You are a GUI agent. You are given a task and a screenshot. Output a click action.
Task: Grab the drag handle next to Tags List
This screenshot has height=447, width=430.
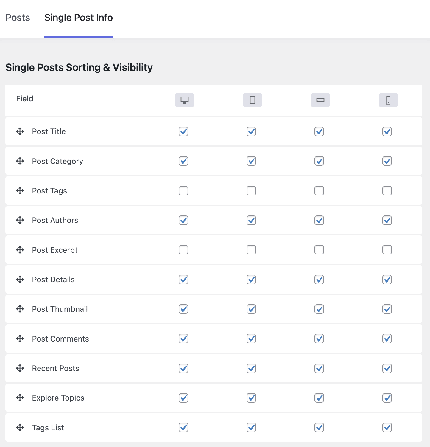click(20, 427)
